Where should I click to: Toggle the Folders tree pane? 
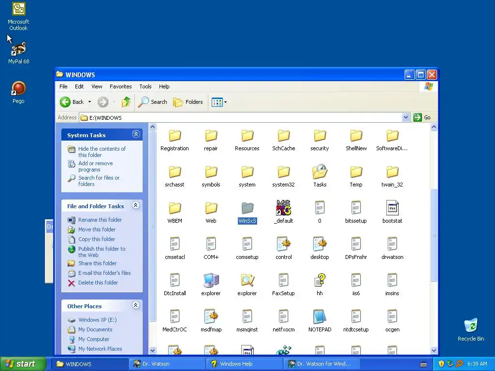click(188, 102)
